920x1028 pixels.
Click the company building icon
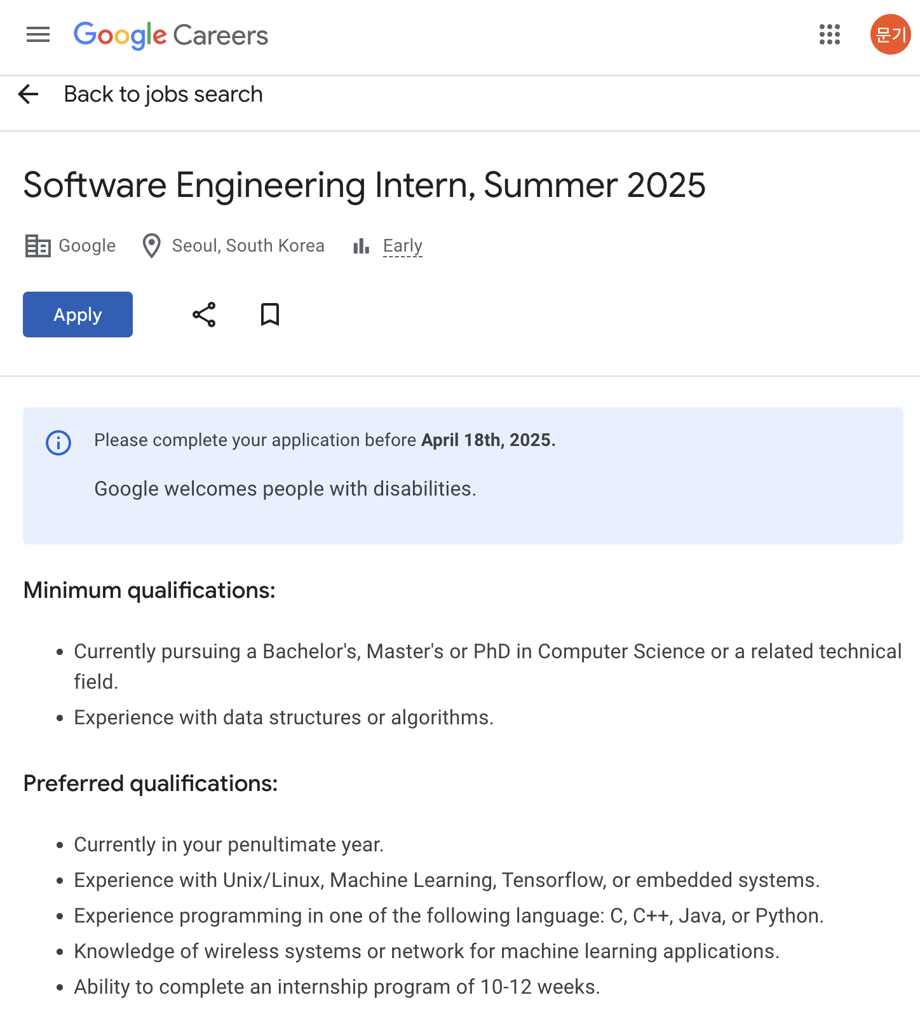click(37, 246)
